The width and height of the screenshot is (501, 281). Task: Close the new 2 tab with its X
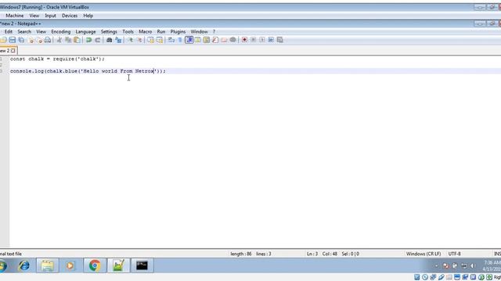tap(13, 51)
